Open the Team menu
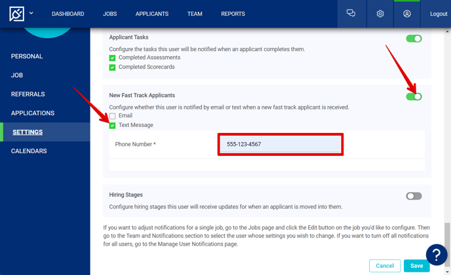 (195, 14)
